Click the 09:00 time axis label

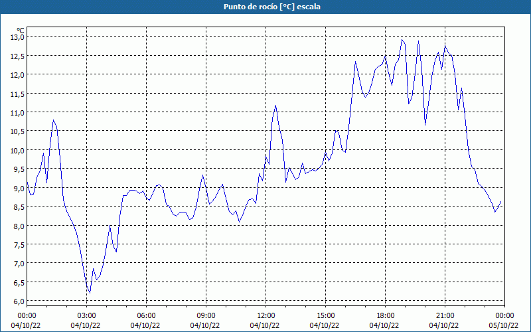tap(206, 316)
